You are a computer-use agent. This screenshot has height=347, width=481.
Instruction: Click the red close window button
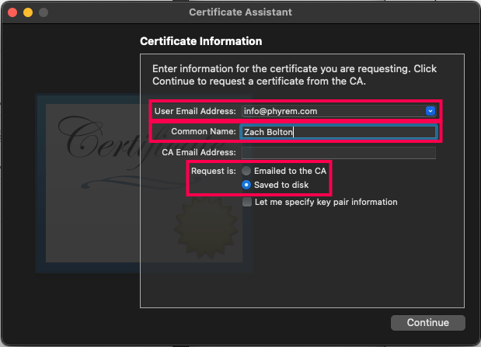(x=12, y=13)
